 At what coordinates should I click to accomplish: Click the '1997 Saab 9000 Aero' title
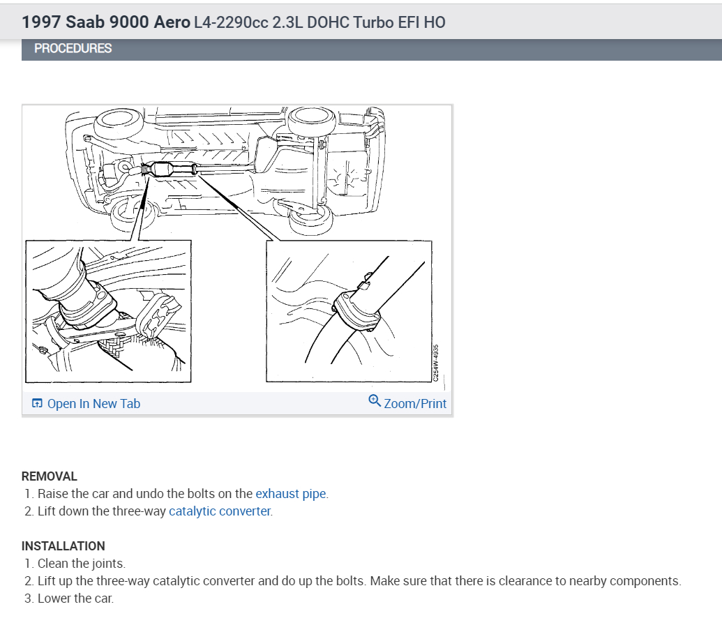[106, 22]
